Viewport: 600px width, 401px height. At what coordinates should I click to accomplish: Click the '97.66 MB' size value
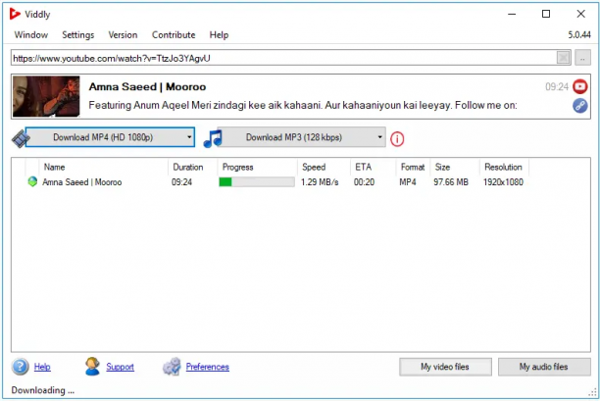[451, 182]
